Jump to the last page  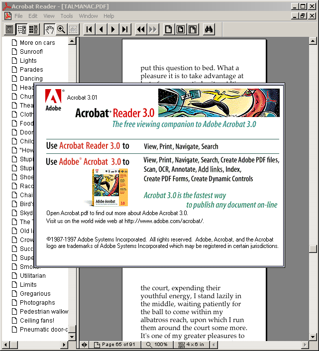point(125,29)
